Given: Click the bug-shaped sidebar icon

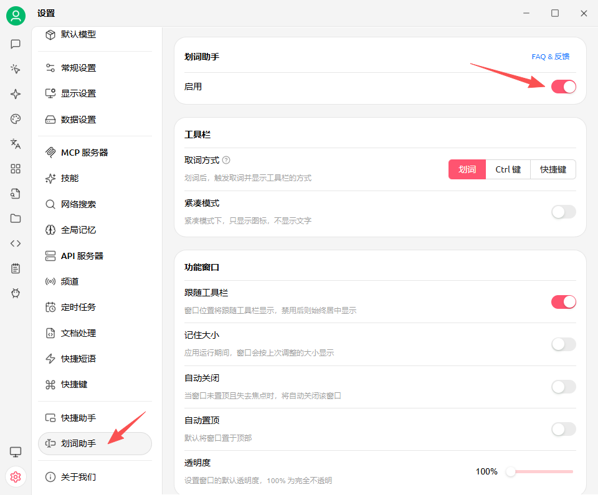Looking at the screenshot, I should click(16, 293).
